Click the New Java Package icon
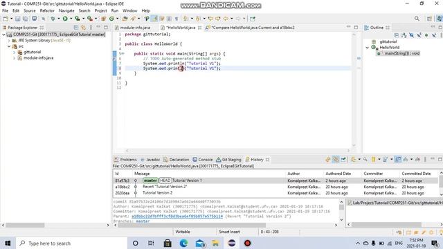The height and width of the screenshot is (249, 443). tap(103, 19)
